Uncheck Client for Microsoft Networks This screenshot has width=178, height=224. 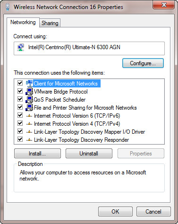coord(20,83)
